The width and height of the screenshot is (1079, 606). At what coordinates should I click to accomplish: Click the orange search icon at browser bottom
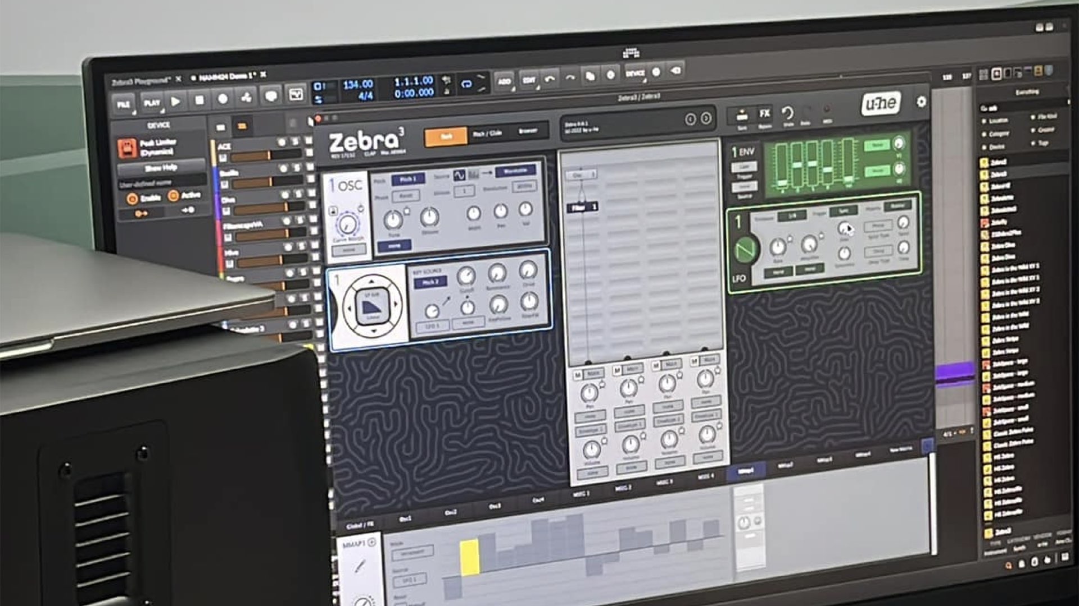click(x=1008, y=565)
